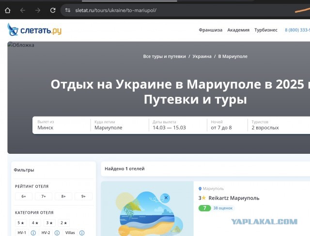310x236 pixels.
Task: Toggle the 5★ hotel category filter
Action: pyautogui.click(x=21, y=223)
